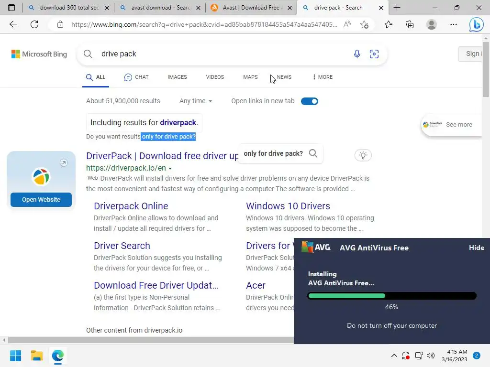The width and height of the screenshot is (490, 367).
Task: Open the DriverPack card's external link arrow
Action: pyautogui.click(x=64, y=162)
